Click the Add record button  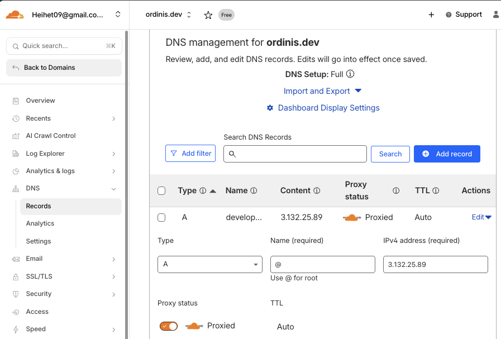pos(447,154)
